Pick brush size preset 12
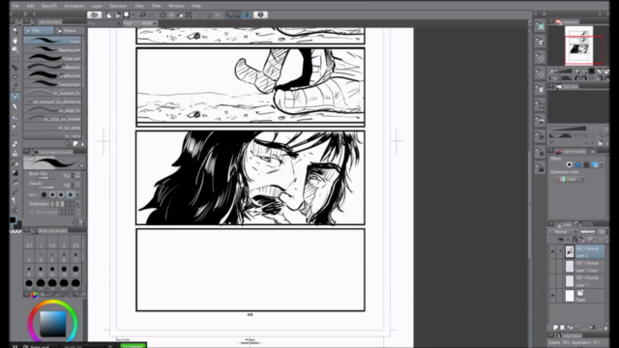 coord(52,271)
